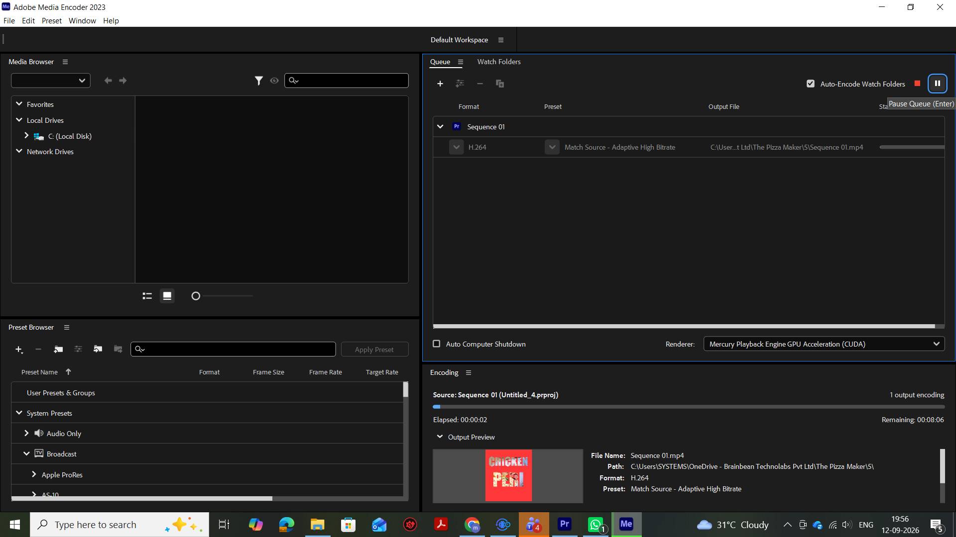This screenshot has width=956, height=537.
Task: Open the Renderer dropdown
Action: pos(824,344)
